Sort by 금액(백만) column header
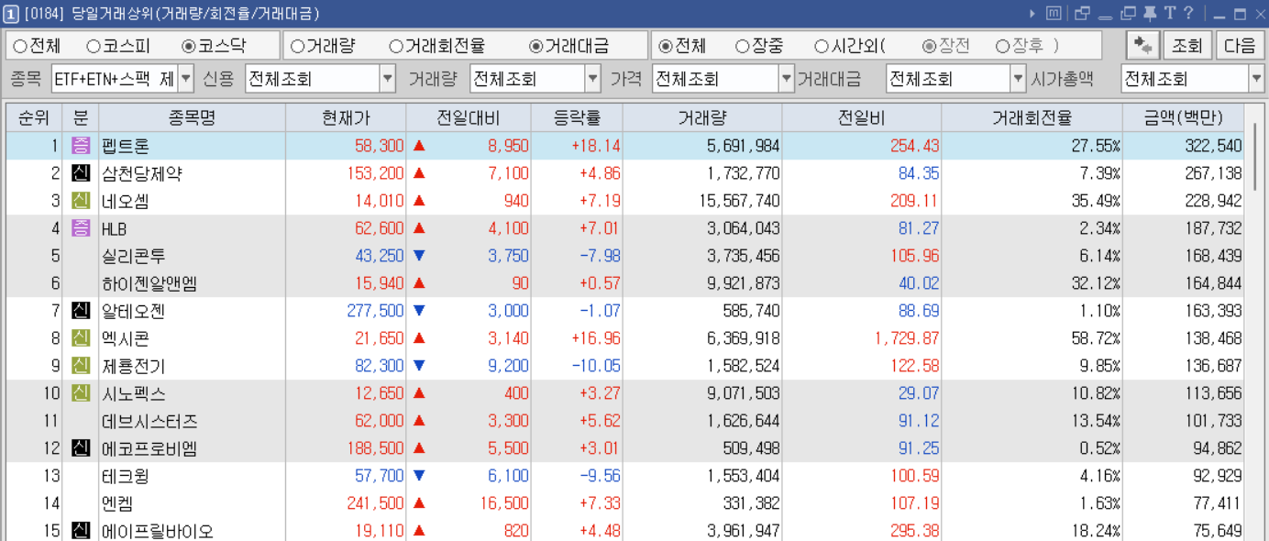Screen dimensions: 1269x541 tap(1183, 118)
